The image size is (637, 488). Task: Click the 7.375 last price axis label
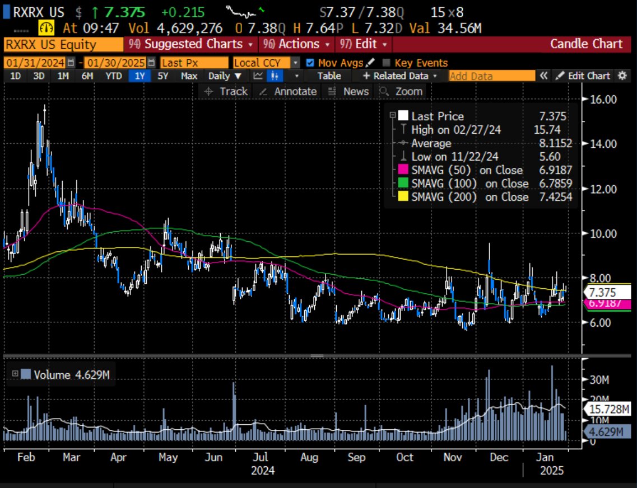607,293
